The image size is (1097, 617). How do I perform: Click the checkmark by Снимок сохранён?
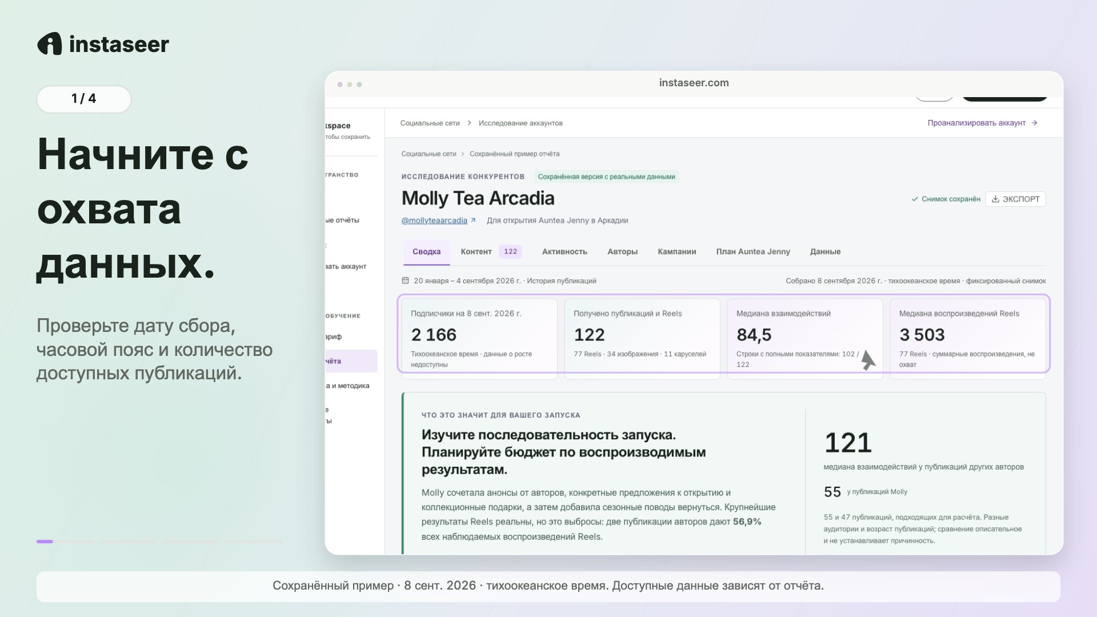[915, 199]
